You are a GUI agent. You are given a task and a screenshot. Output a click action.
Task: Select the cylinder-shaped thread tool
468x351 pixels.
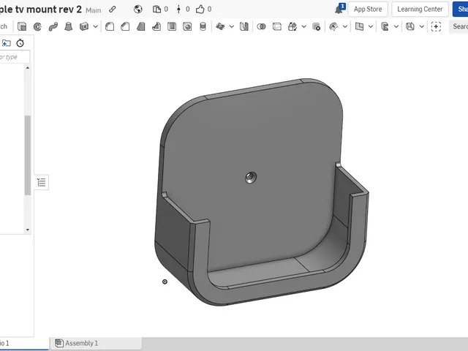203,26
